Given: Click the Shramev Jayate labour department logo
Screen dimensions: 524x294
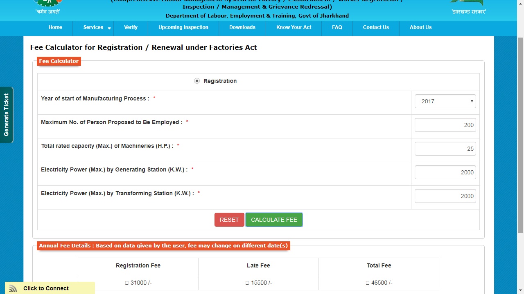Looking at the screenshot, I should [47, 5].
